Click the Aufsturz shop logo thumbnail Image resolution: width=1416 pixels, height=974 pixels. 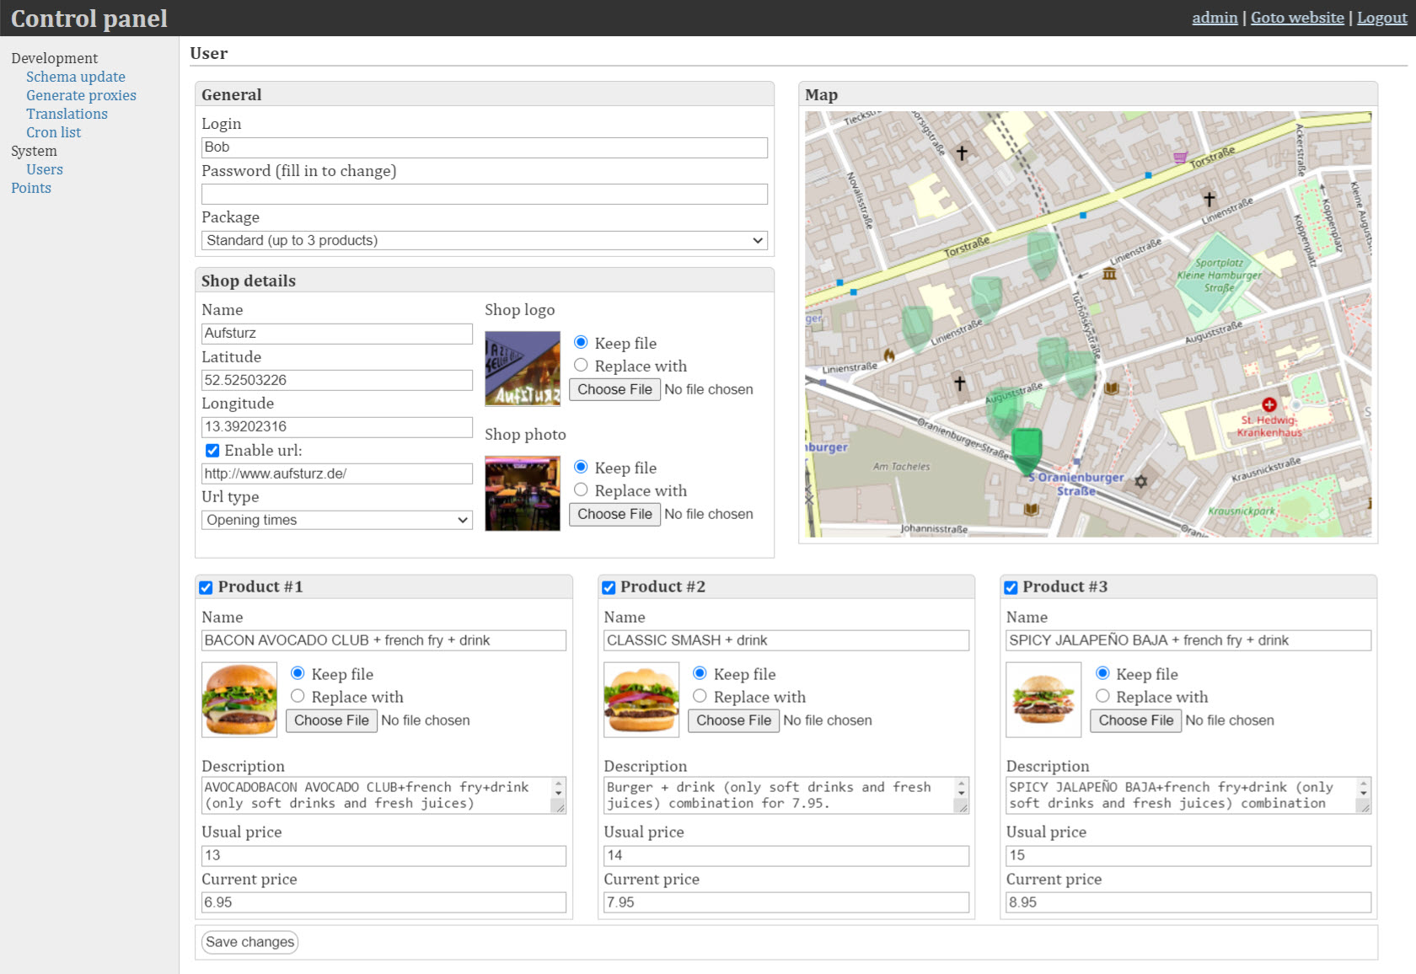tap(522, 369)
